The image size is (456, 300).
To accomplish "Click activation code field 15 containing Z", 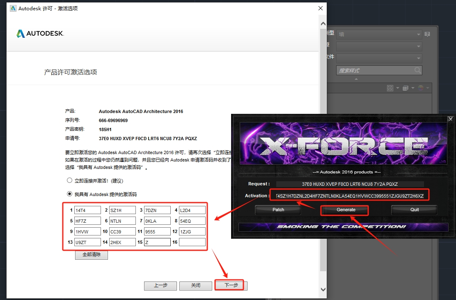I will point(157,242).
